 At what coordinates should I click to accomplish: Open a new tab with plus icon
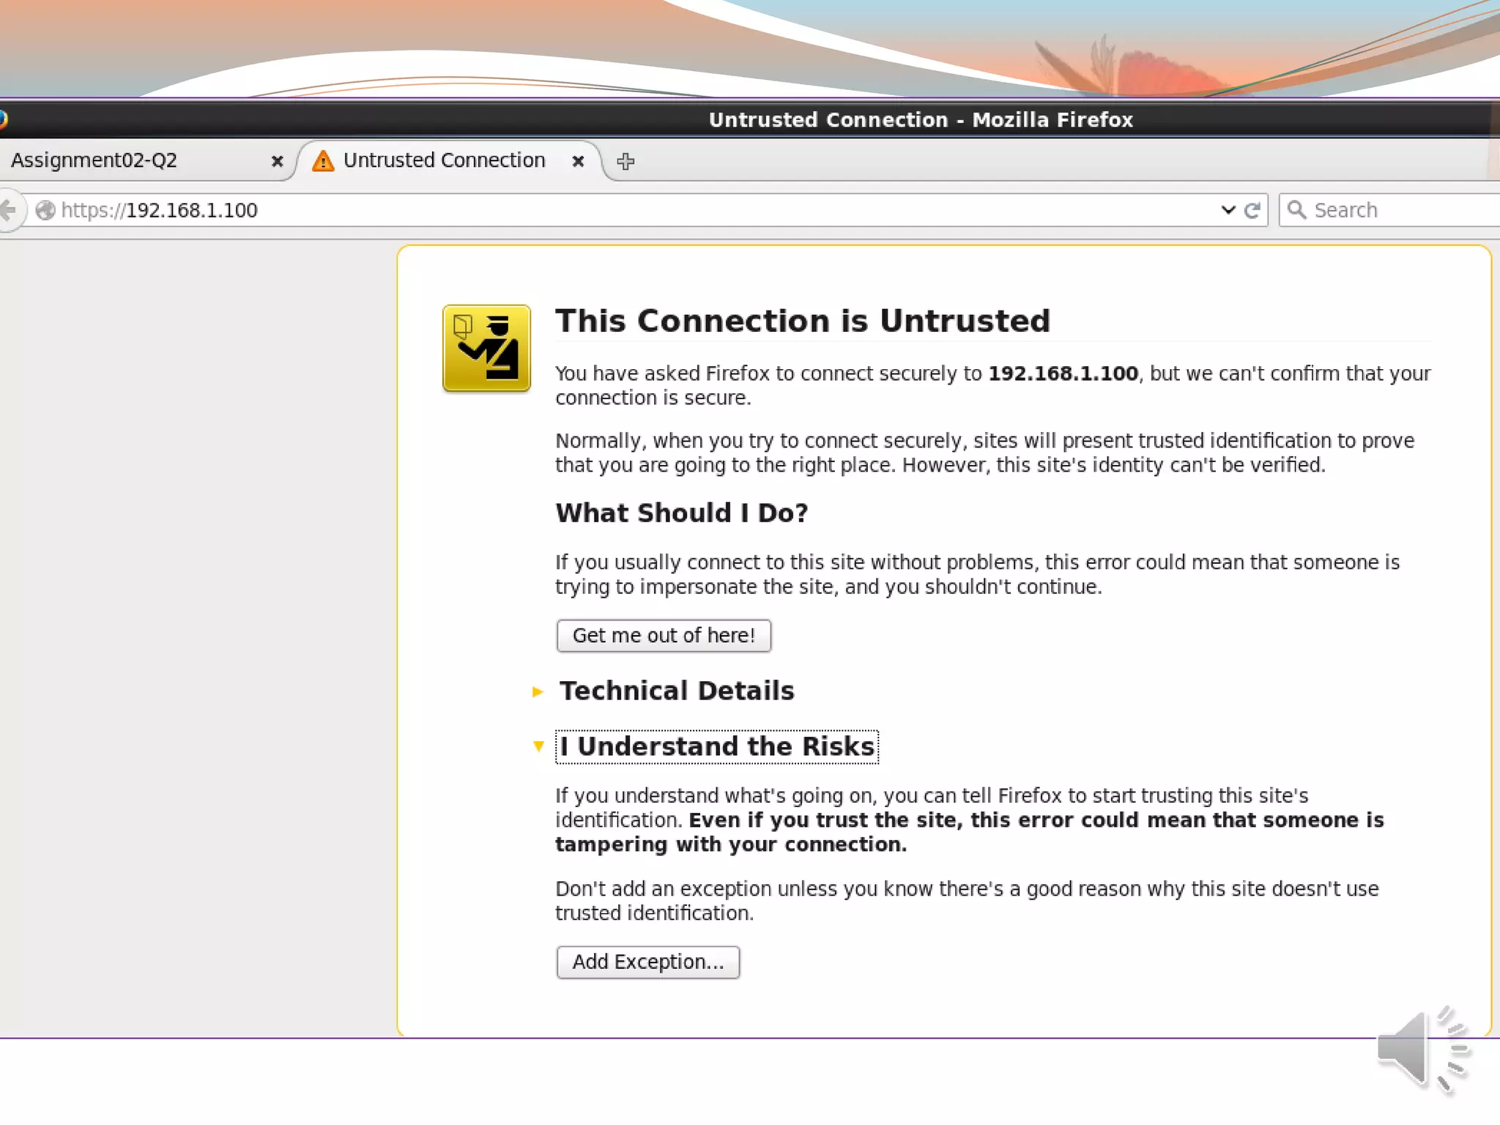click(x=625, y=161)
